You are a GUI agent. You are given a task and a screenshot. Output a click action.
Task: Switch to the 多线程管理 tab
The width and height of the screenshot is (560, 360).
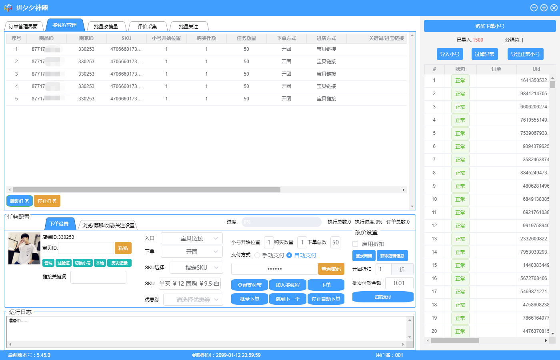tap(64, 25)
